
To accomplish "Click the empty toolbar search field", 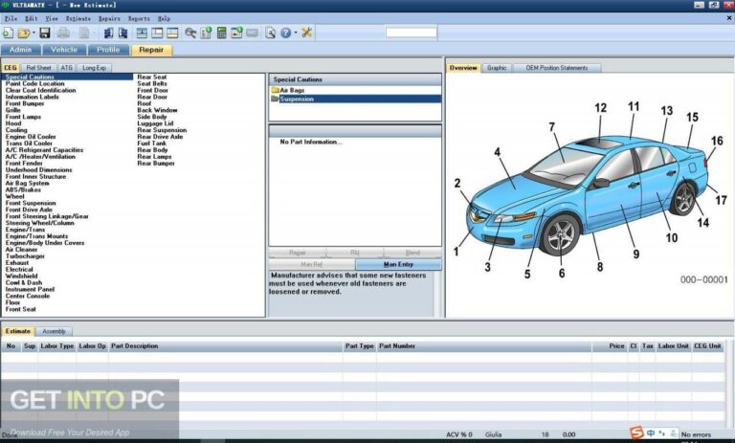I will [412, 33].
